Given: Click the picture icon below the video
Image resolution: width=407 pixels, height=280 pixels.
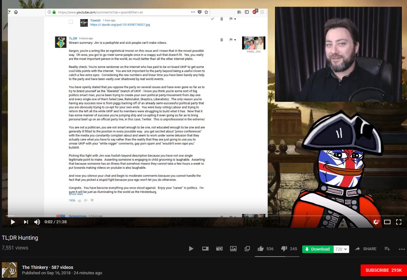Looking at the screenshot, I should click(233, 249).
